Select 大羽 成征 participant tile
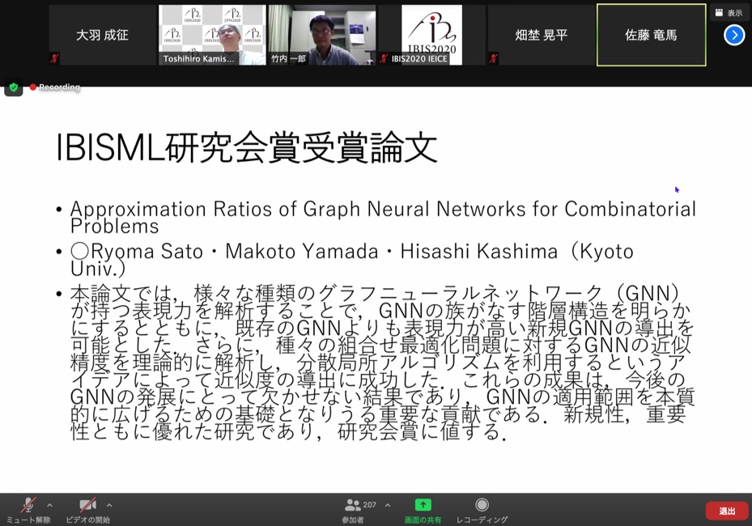This screenshot has height=526, width=752. point(102,35)
